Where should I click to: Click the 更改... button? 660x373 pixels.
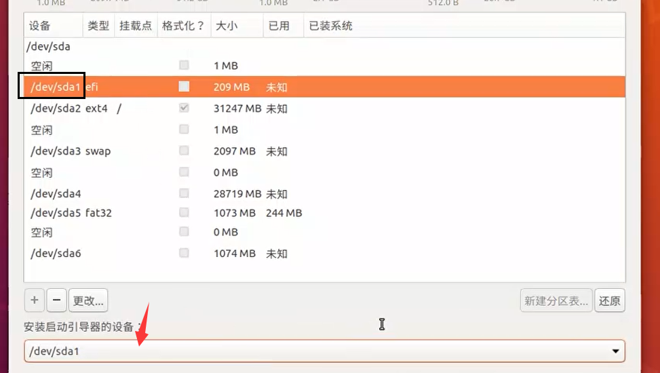(88, 300)
